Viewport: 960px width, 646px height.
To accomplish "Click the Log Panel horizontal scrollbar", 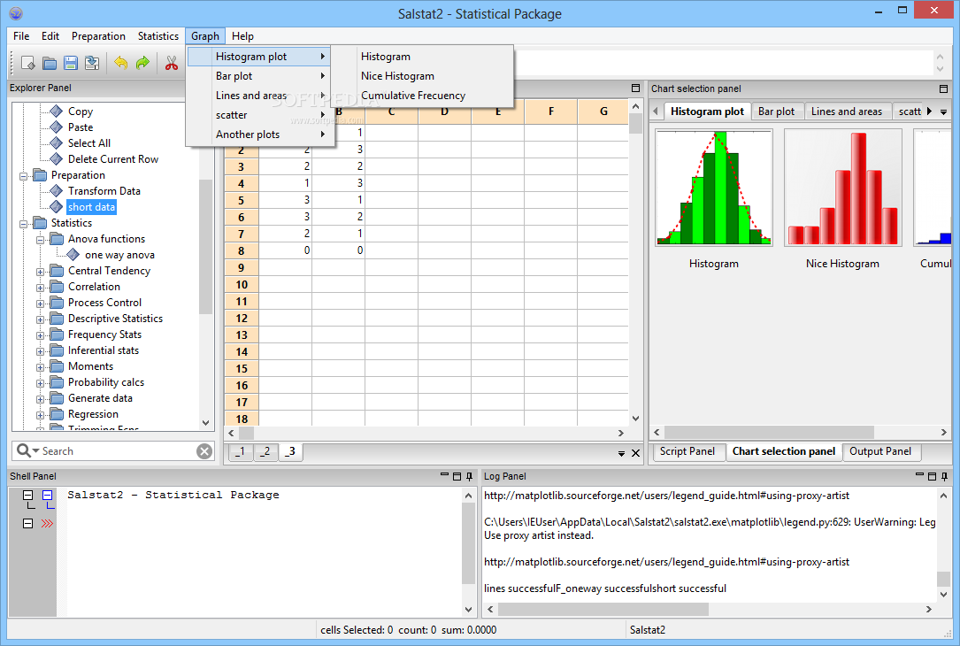I will pos(603,609).
